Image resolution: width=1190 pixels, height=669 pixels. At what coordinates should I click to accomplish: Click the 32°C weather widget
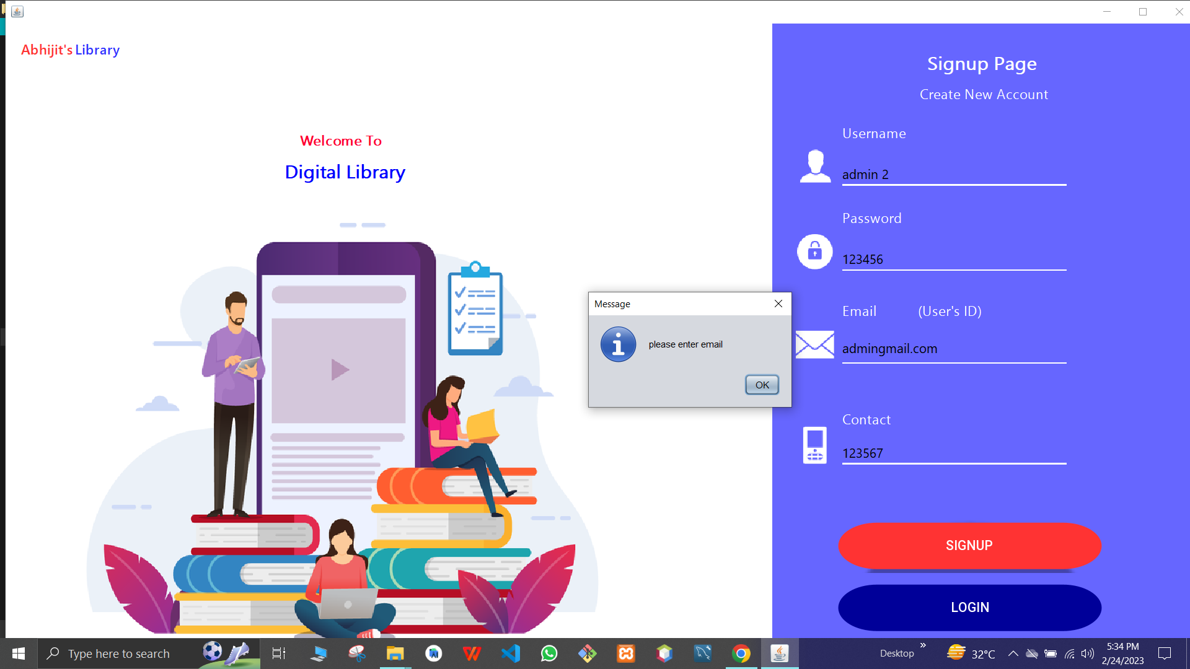[971, 654]
